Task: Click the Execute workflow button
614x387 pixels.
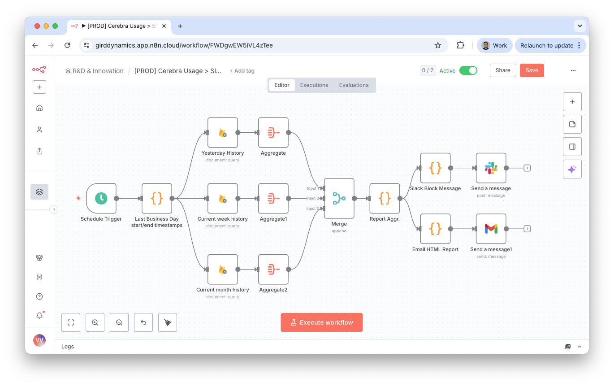Action: [322, 322]
